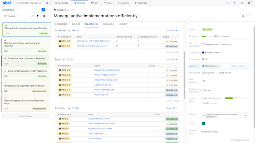This screenshot has width=255, height=143.
Task: Click the IMPL-9 activity reference badge
Action: [x=64, y=133]
